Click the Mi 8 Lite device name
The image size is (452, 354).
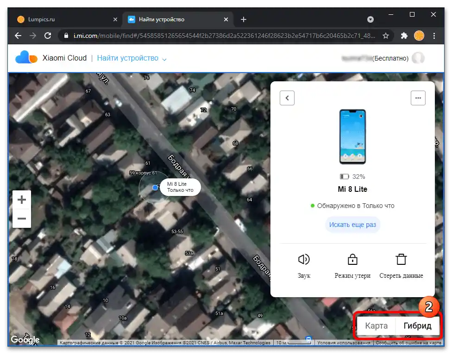(352, 189)
